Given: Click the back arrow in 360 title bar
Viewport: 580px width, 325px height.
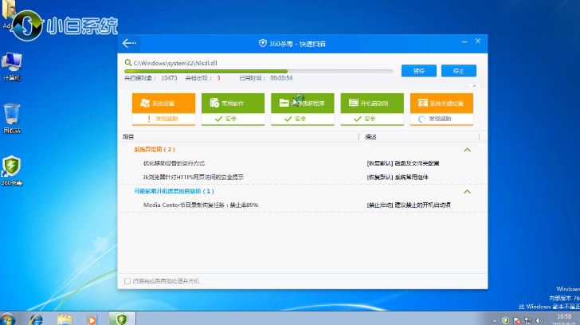Looking at the screenshot, I should (129, 43).
